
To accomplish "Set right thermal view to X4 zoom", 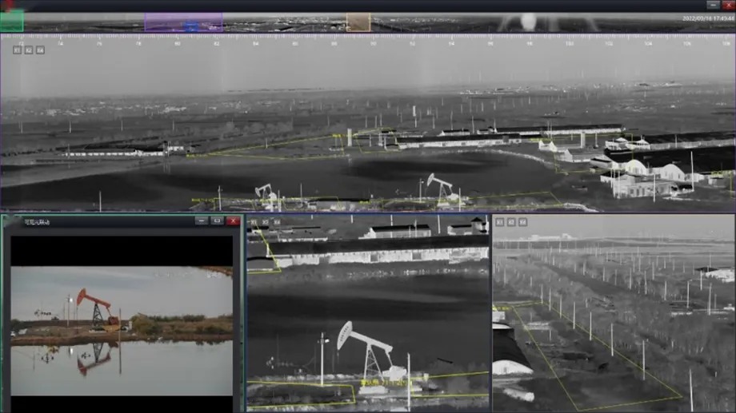I will (x=522, y=222).
